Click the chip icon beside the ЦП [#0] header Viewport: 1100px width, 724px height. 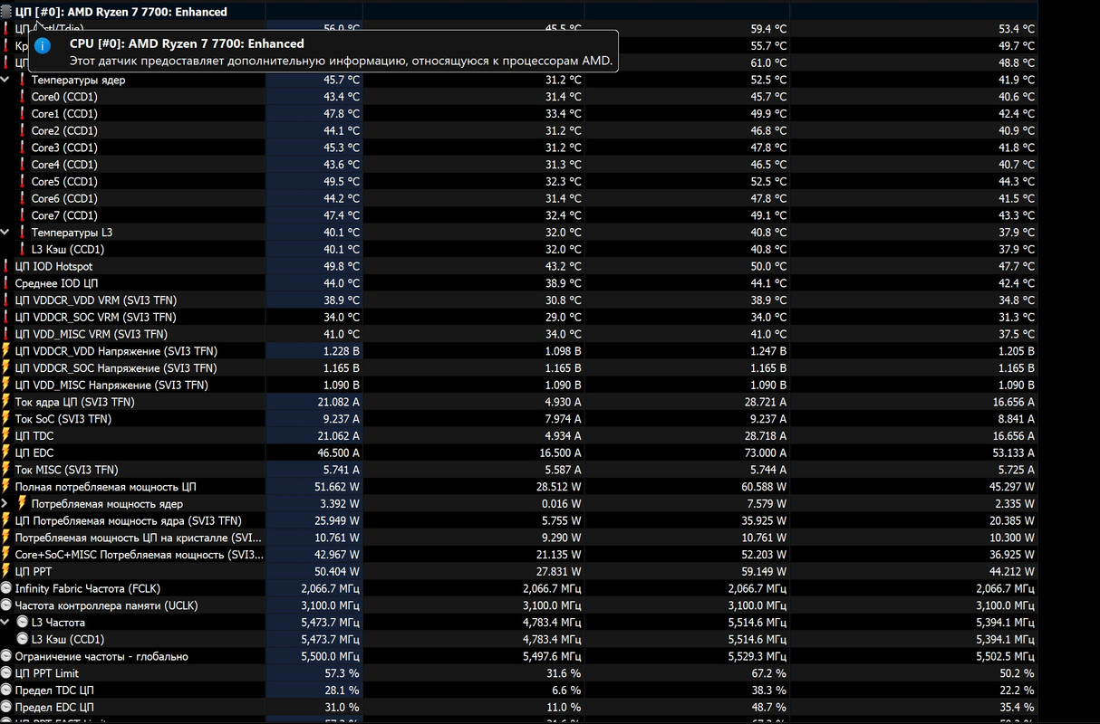click(6, 12)
